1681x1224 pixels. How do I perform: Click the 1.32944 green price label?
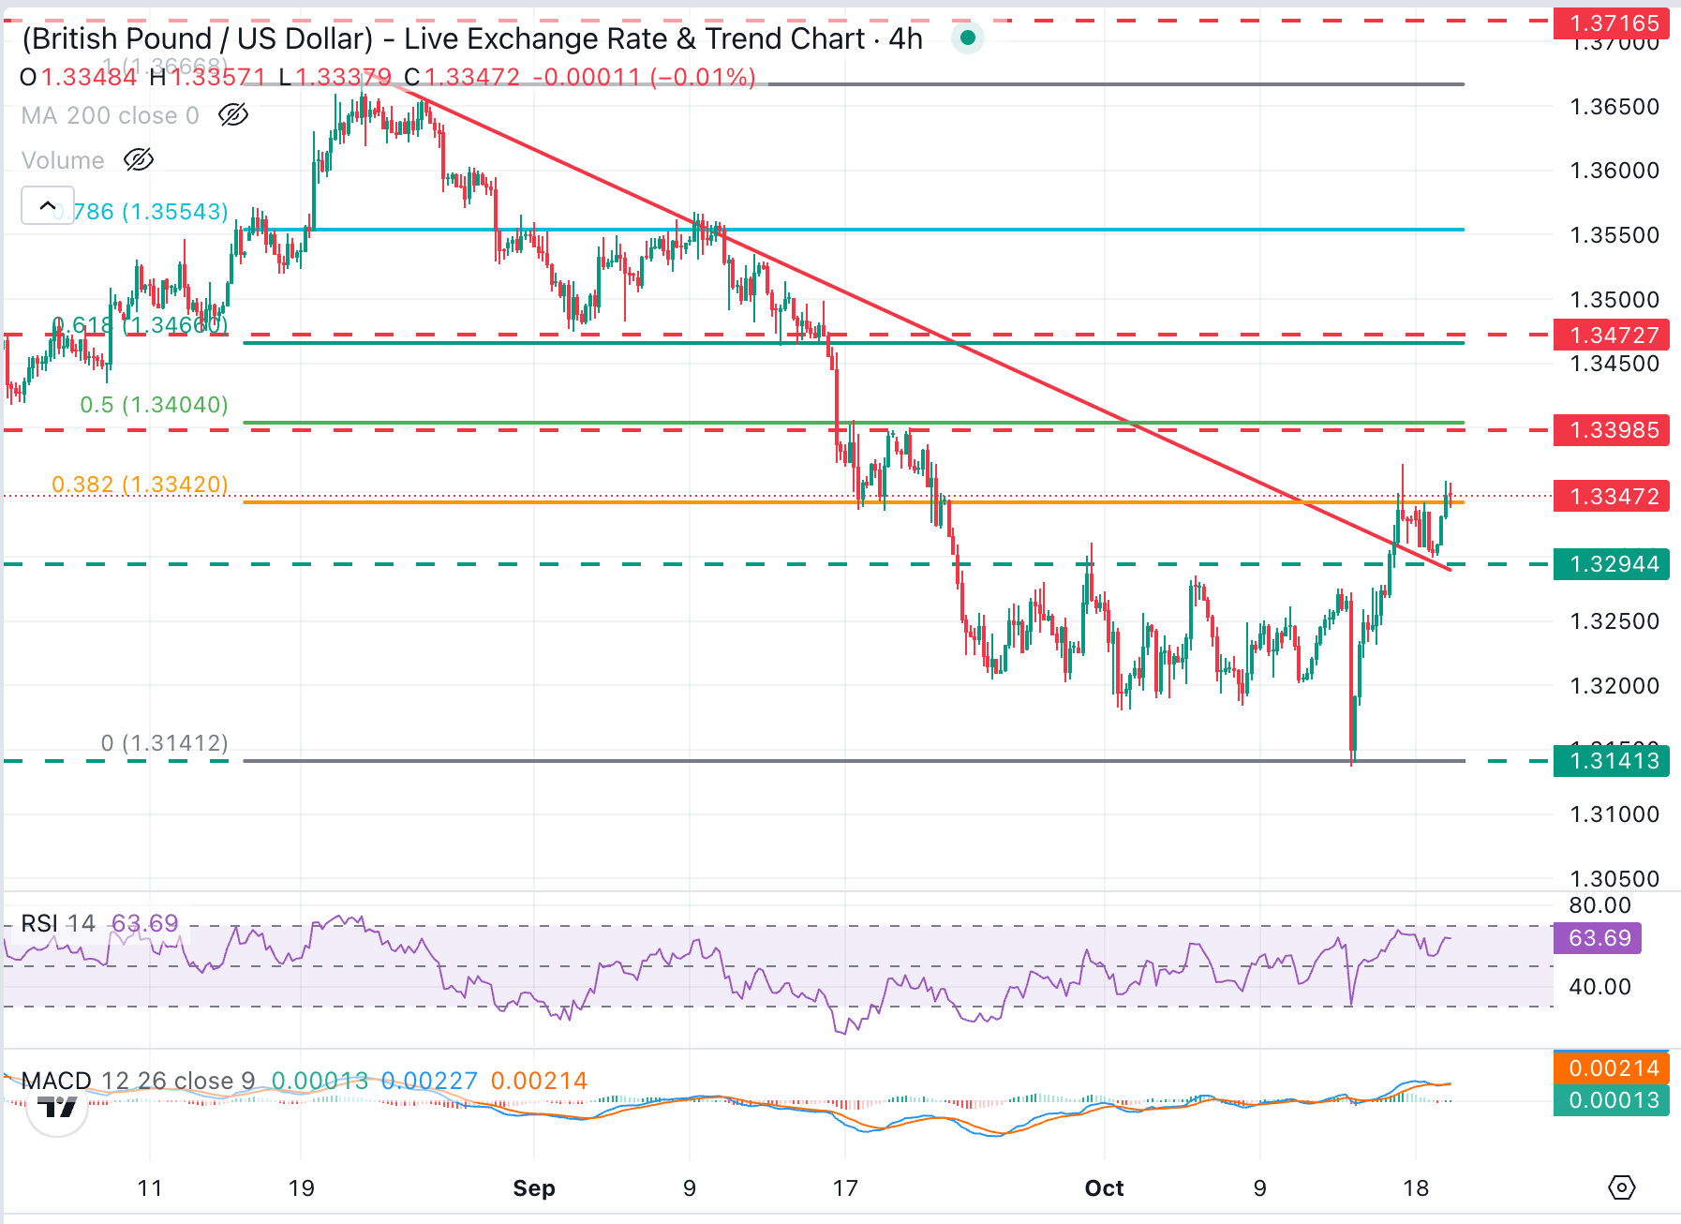(1612, 564)
